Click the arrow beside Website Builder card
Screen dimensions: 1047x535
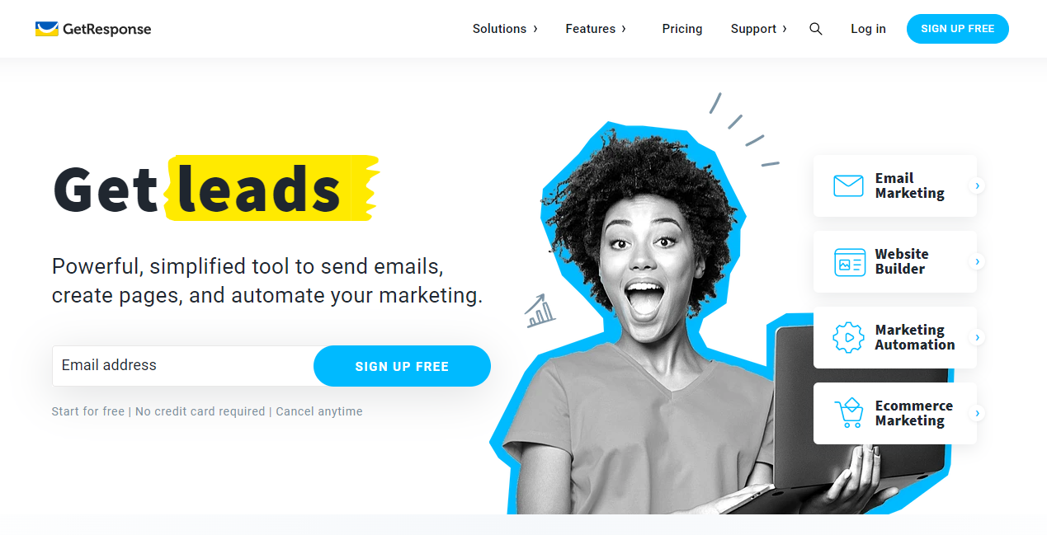click(x=977, y=262)
